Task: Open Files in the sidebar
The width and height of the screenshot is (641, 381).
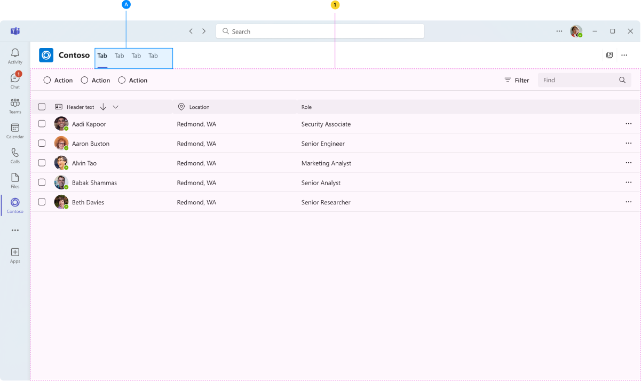Action: coord(15,180)
